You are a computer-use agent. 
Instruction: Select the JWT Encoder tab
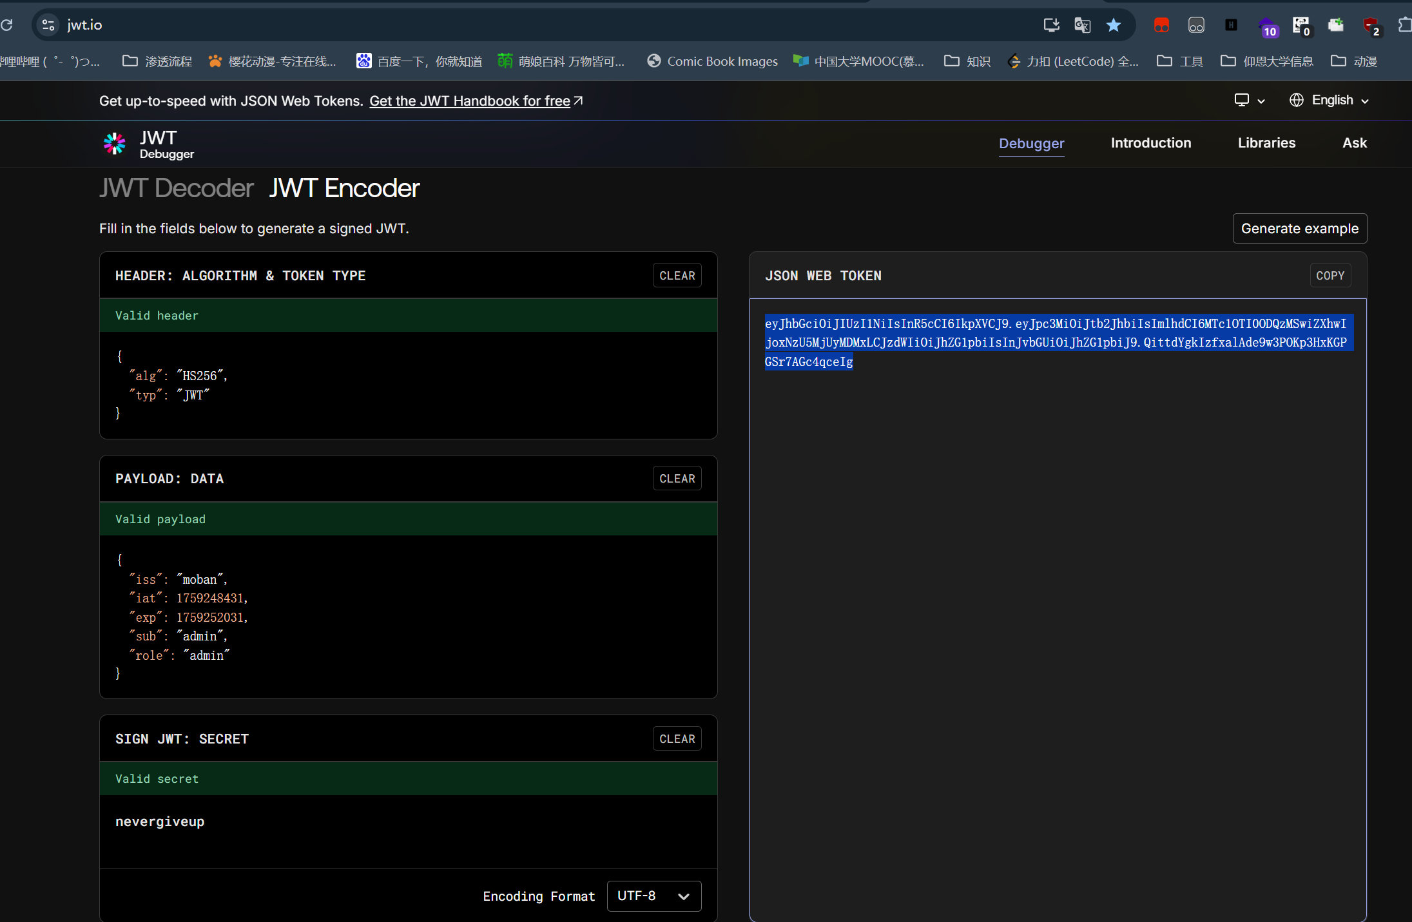click(x=344, y=188)
